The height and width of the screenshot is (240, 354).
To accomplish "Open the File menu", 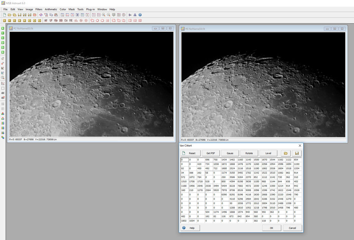I will tap(6, 9).
